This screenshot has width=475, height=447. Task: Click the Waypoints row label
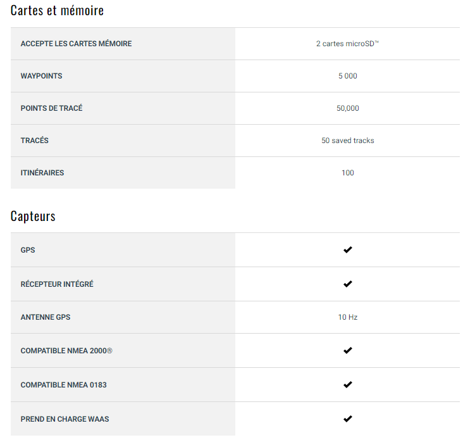coord(41,76)
